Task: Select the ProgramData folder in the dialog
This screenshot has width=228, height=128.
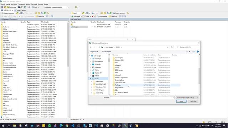Action: [x=119, y=87]
